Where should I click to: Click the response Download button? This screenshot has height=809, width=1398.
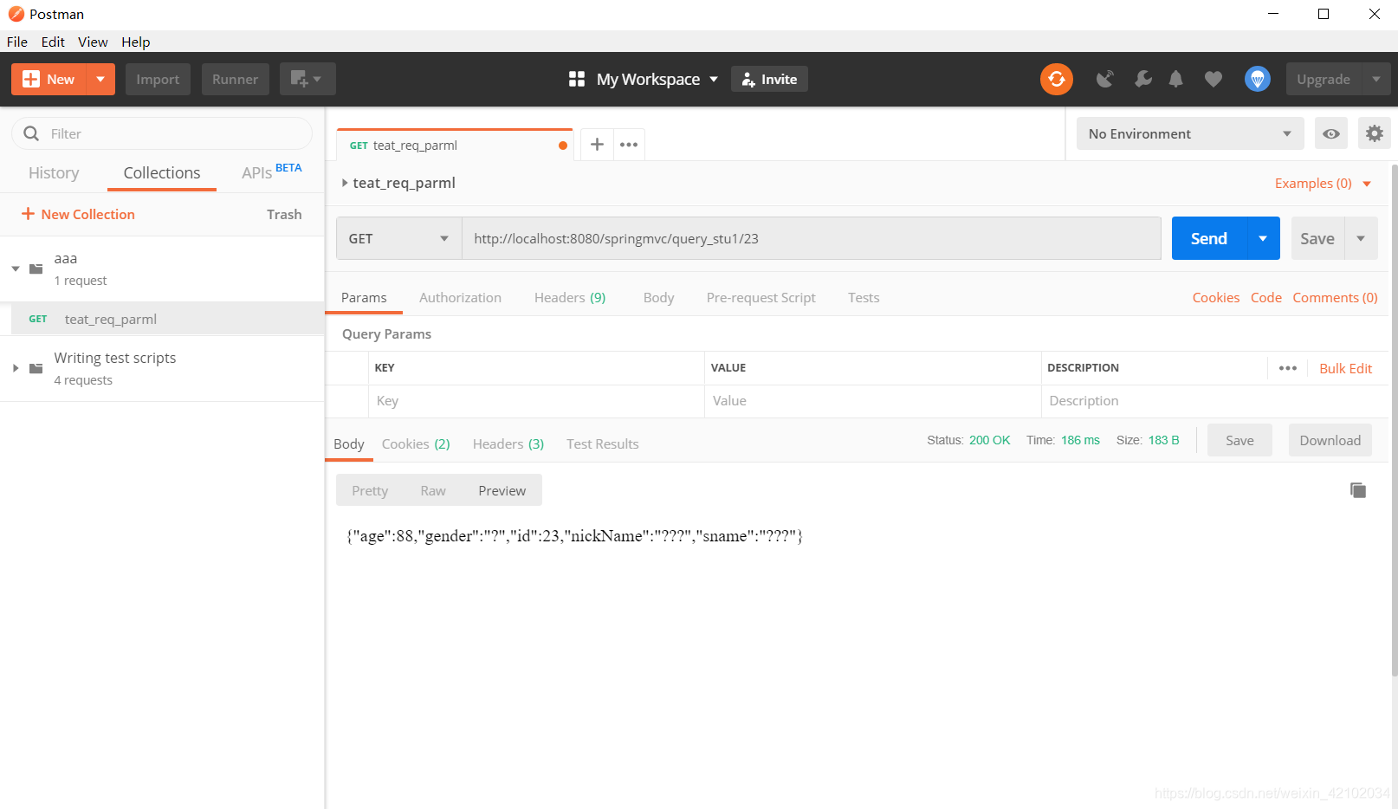coord(1330,440)
